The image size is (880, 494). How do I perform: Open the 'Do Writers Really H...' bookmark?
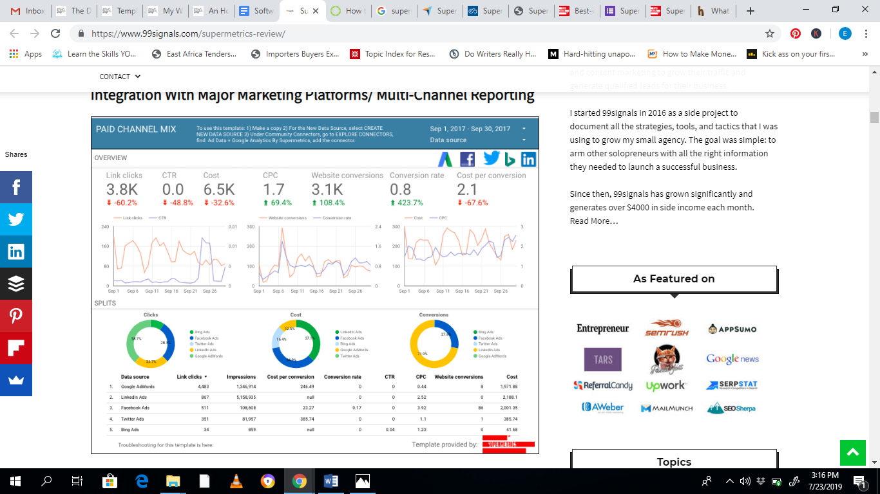tap(493, 54)
